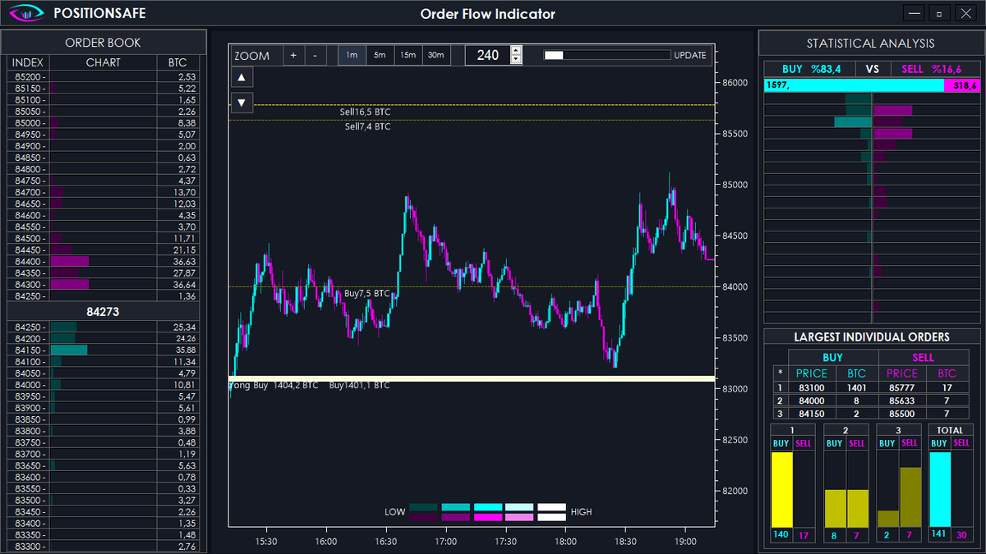
Task: Click the Sell16,5 BTC chart label
Action: tap(365, 112)
